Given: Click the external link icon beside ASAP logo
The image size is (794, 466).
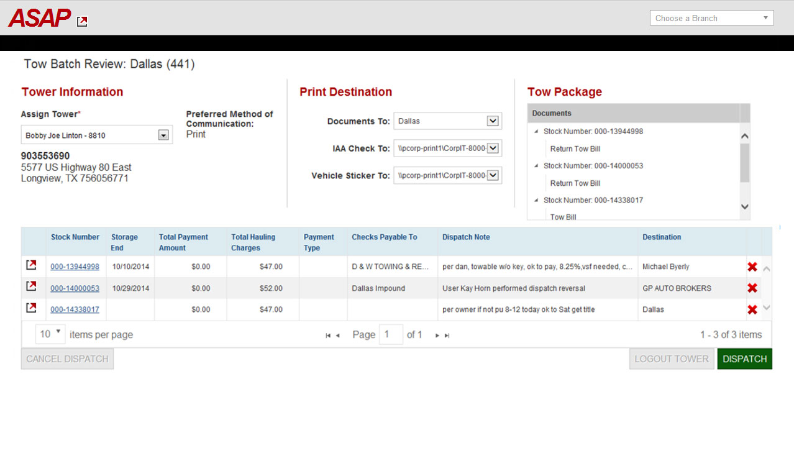Looking at the screenshot, I should click(x=82, y=22).
